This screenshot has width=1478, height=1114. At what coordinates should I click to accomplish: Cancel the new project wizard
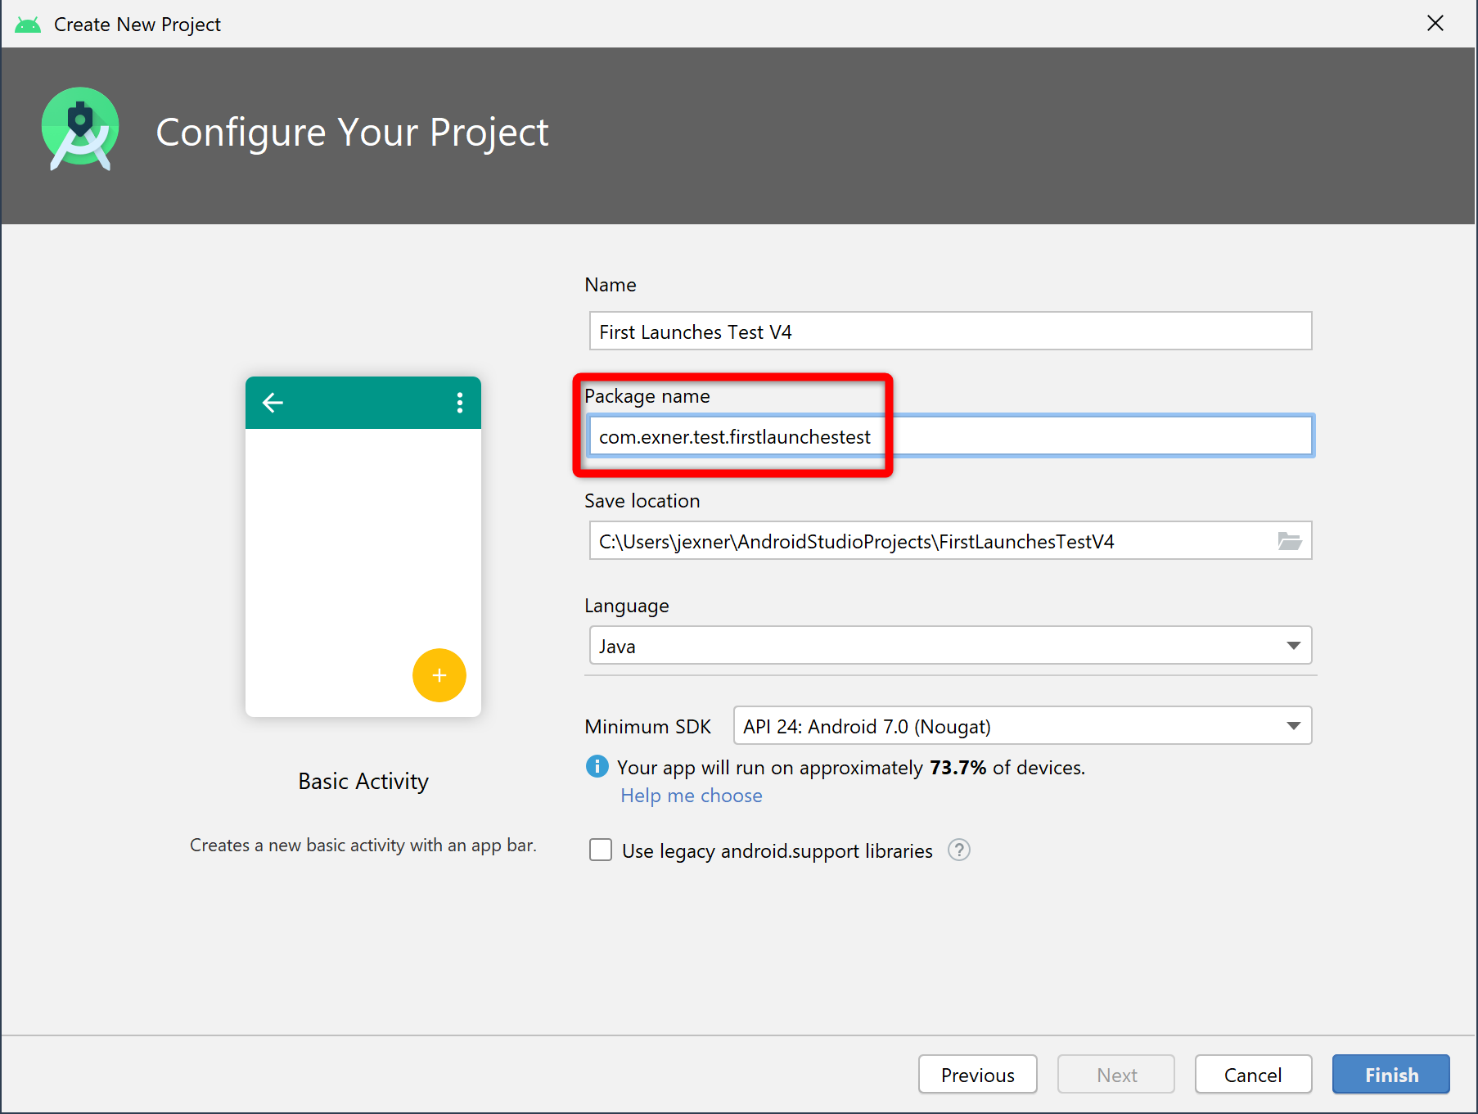coord(1252,1075)
